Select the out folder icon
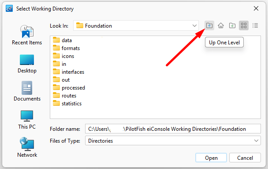The image size is (268, 169). [x=56, y=79]
